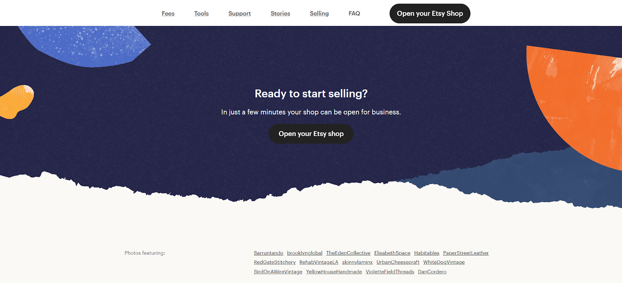The image size is (622, 283).
Task: Click the Photos featuring: label
Action: tap(145, 253)
